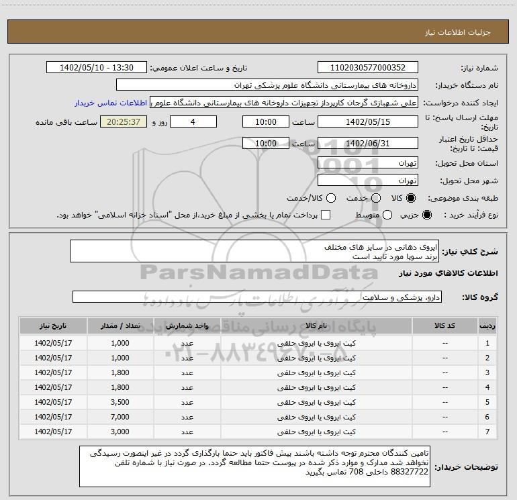Click the response deadline date 1402/05/15
Screen dimensions: 517x500
click(368, 121)
